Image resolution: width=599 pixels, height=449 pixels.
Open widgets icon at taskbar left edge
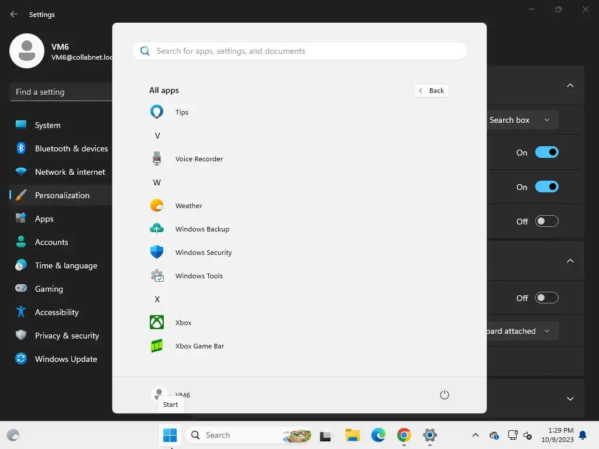[x=13, y=435]
